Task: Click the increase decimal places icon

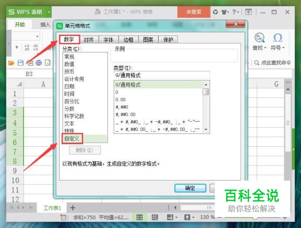Action: tap(27, 47)
